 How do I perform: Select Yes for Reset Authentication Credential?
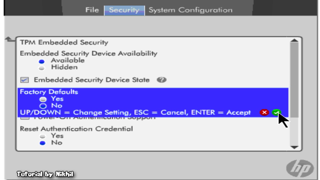click(43, 137)
